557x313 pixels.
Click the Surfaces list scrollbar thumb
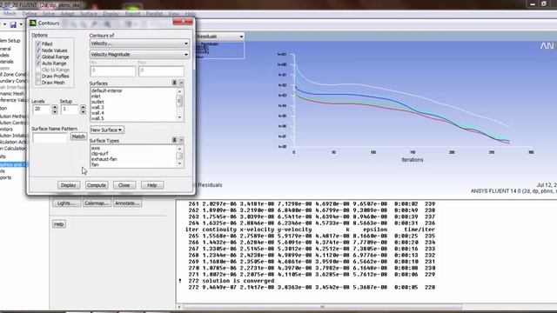click(179, 101)
